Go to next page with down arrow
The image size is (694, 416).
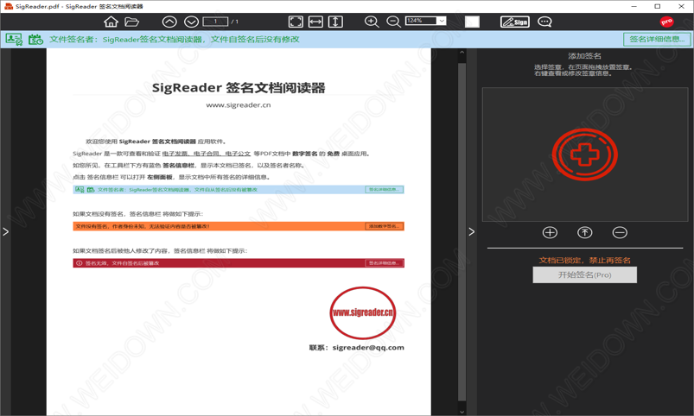click(x=191, y=22)
